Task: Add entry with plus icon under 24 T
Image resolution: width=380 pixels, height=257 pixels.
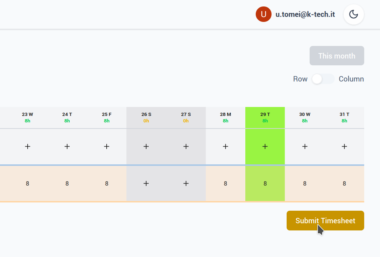Action: click(x=67, y=146)
